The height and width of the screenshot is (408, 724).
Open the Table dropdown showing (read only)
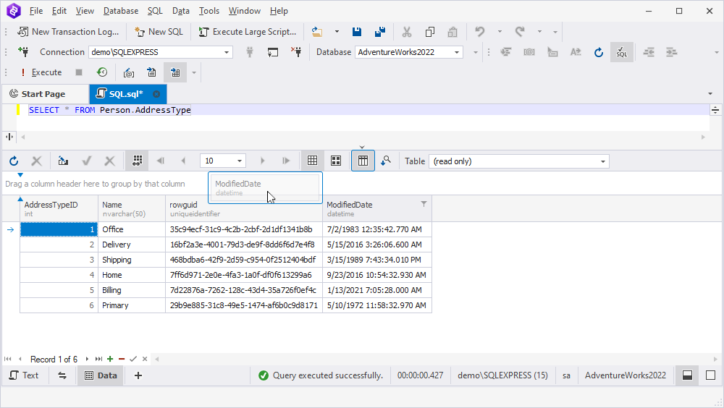519,161
